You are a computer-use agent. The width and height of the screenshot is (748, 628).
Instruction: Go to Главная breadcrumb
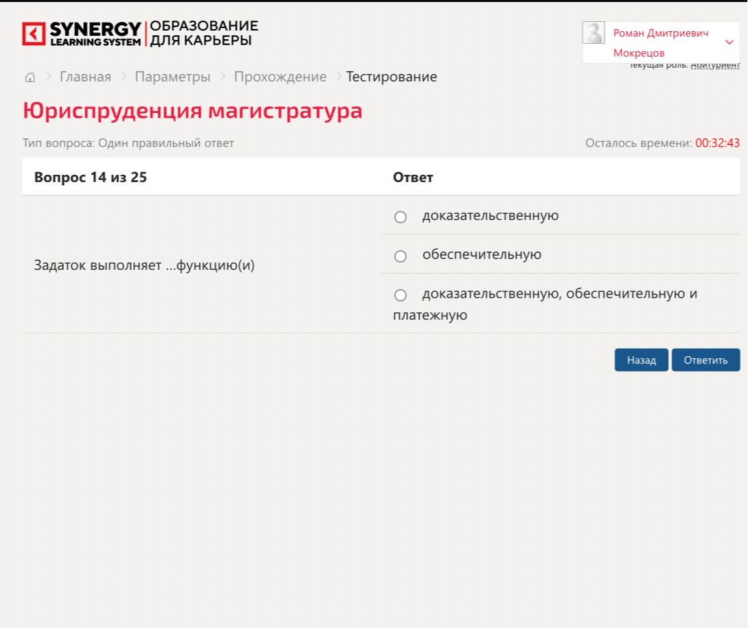pos(85,77)
